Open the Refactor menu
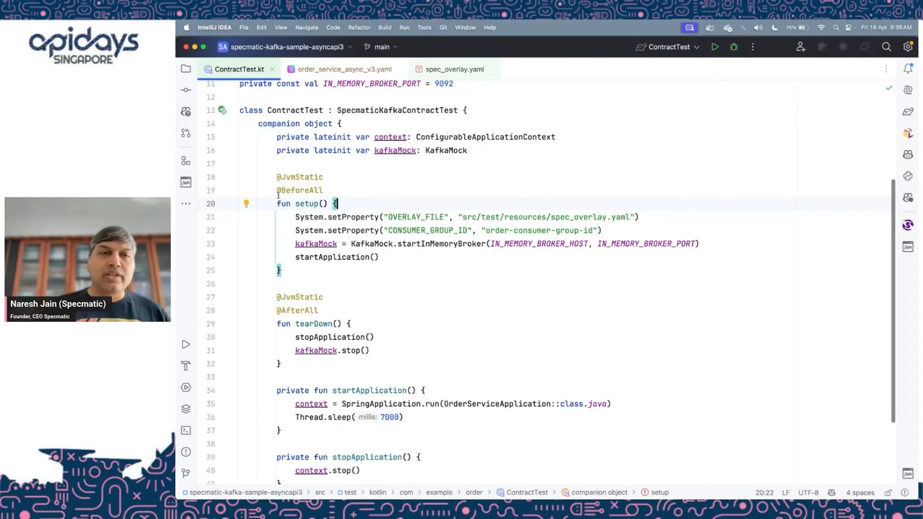Viewport: 923px width, 519px height. [359, 28]
